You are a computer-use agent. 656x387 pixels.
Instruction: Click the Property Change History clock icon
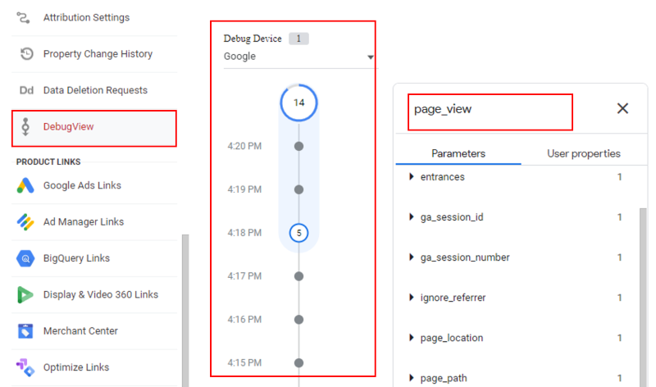(26, 54)
